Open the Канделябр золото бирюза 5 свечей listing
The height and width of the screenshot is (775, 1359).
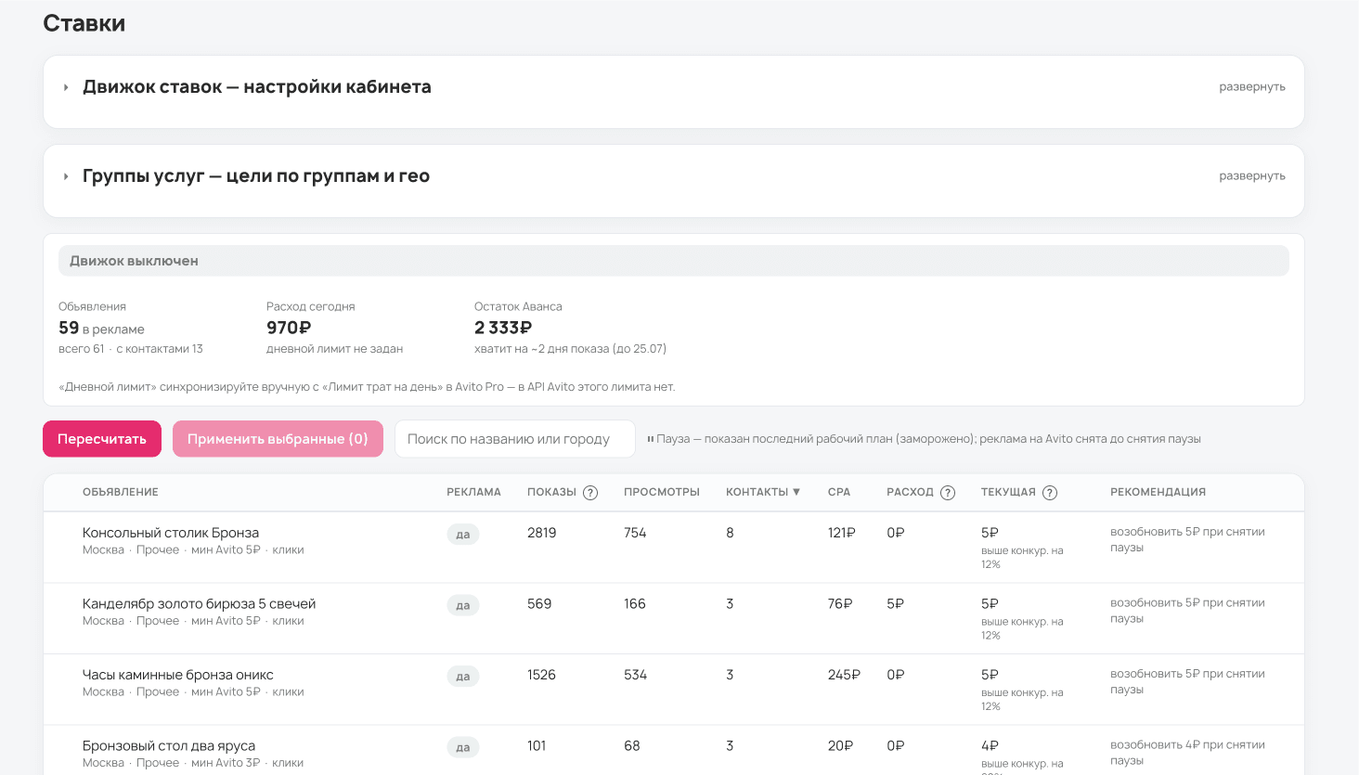(x=199, y=604)
